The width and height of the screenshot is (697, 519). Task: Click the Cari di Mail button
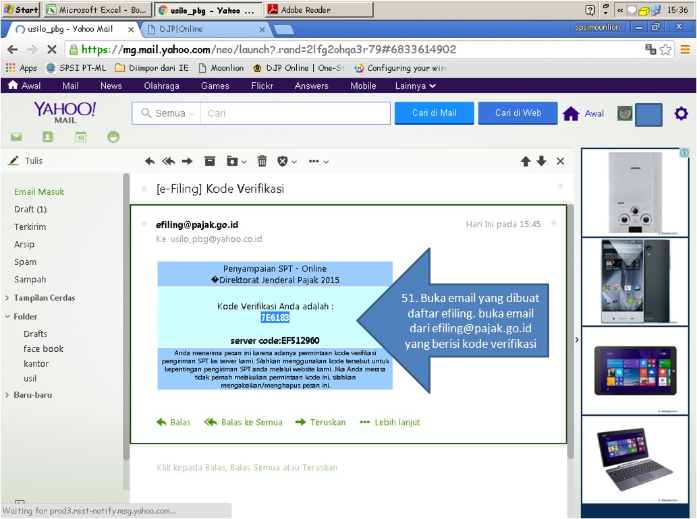[x=434, y=113]
